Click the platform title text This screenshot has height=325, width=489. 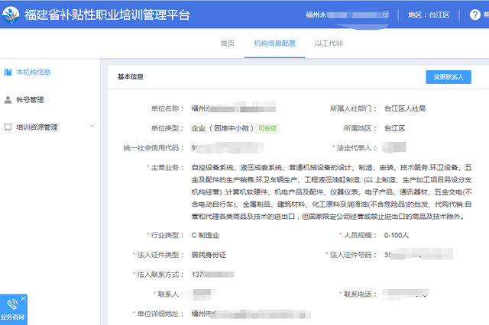click(x=107, y=14)
